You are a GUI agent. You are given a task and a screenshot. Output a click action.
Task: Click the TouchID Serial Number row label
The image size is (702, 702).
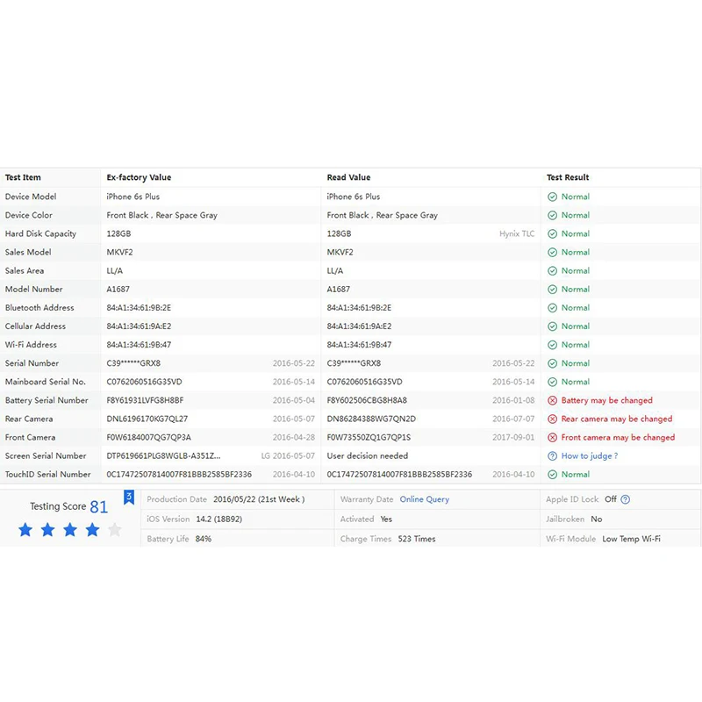click(48, 474)
